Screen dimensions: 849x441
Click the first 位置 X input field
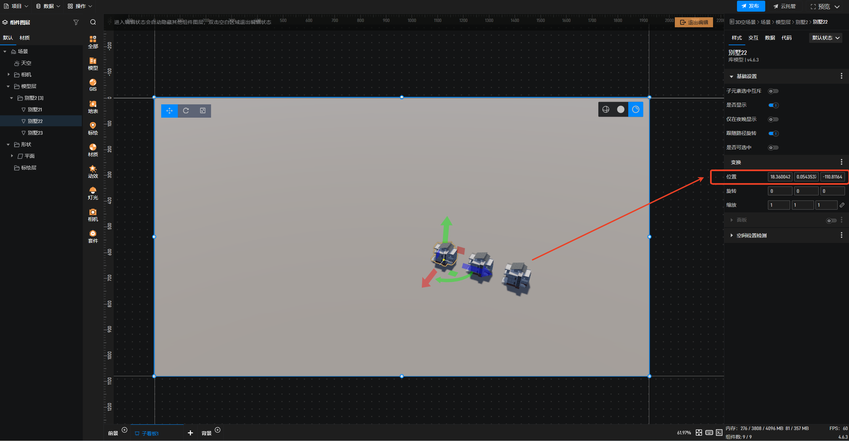click(780, 177)
